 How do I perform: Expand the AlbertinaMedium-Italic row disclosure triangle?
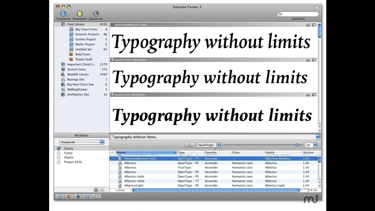pyautogui.click(x=112, y=158)
